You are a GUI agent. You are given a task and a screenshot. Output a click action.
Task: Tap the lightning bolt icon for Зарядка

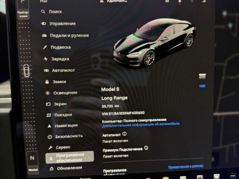[x=46, y=59]
